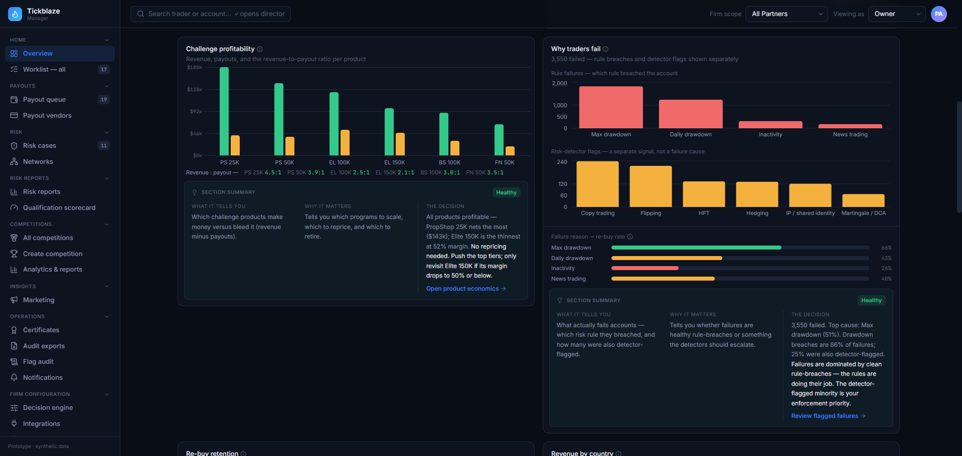
Task: Click the page vertical scrollbar
Action: (959, 157)
